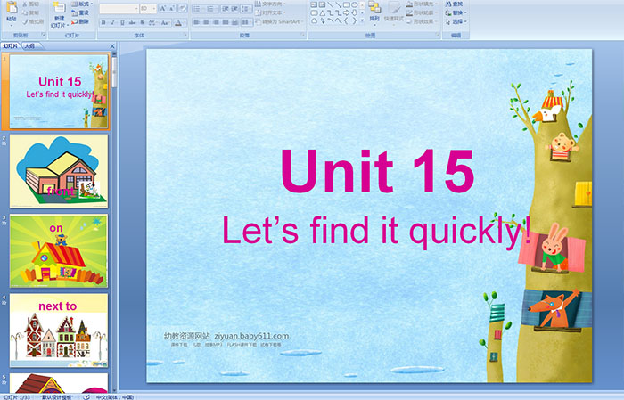This screenshot has width=624, height=400.
Task: Select the Format Painter brush
Action: (33, 22)
